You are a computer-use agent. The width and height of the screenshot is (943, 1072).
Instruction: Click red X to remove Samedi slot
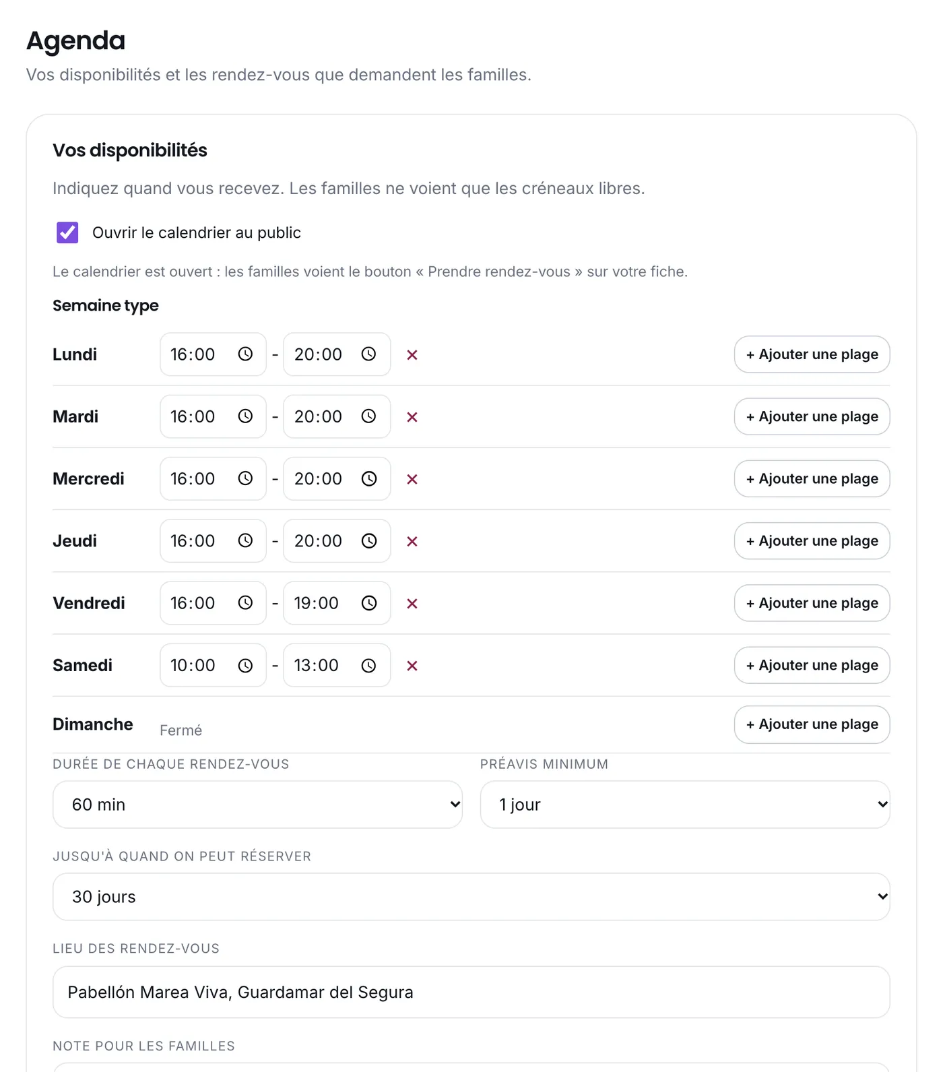[412, 666]
